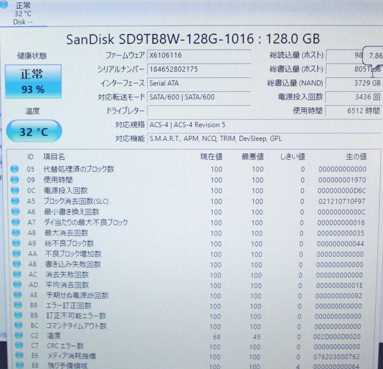
Task: Select the 使用時間 attribute row name
Action: 58,180
